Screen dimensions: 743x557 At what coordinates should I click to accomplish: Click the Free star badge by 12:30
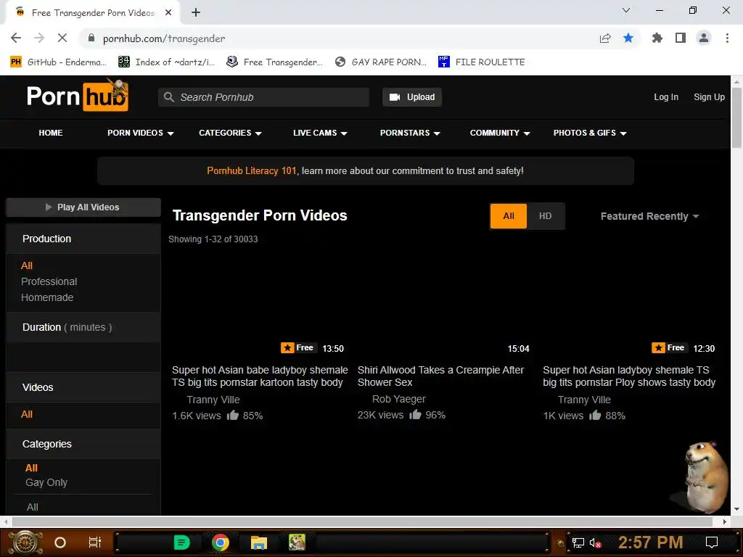pos(668,347)
